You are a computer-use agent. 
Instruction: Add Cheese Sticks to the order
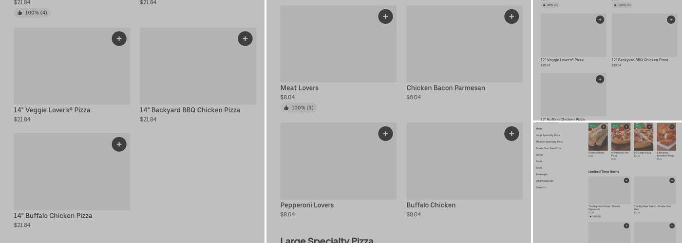[604, 127]
